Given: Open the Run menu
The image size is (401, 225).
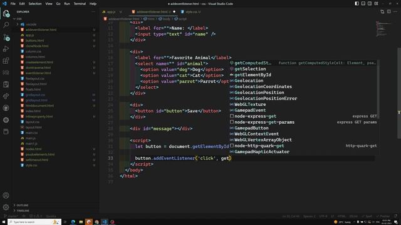Looking at the screenshot, I should pyautogui.click(x=67, y=4).
